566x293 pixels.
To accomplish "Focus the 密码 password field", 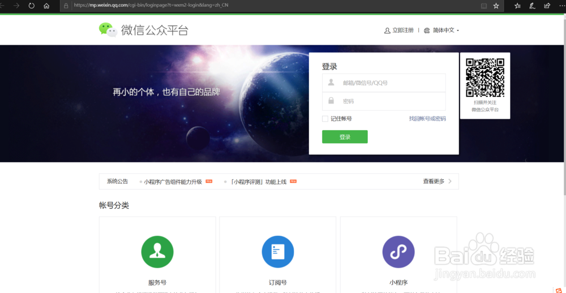I will point(384,101).
